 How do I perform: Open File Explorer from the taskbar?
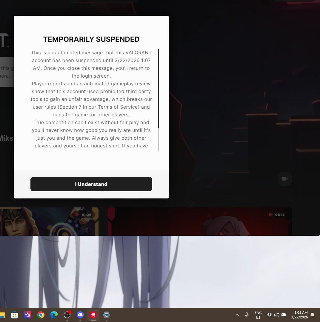[2, 315]
